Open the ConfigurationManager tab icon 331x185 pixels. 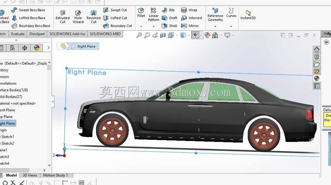(12, 48)
